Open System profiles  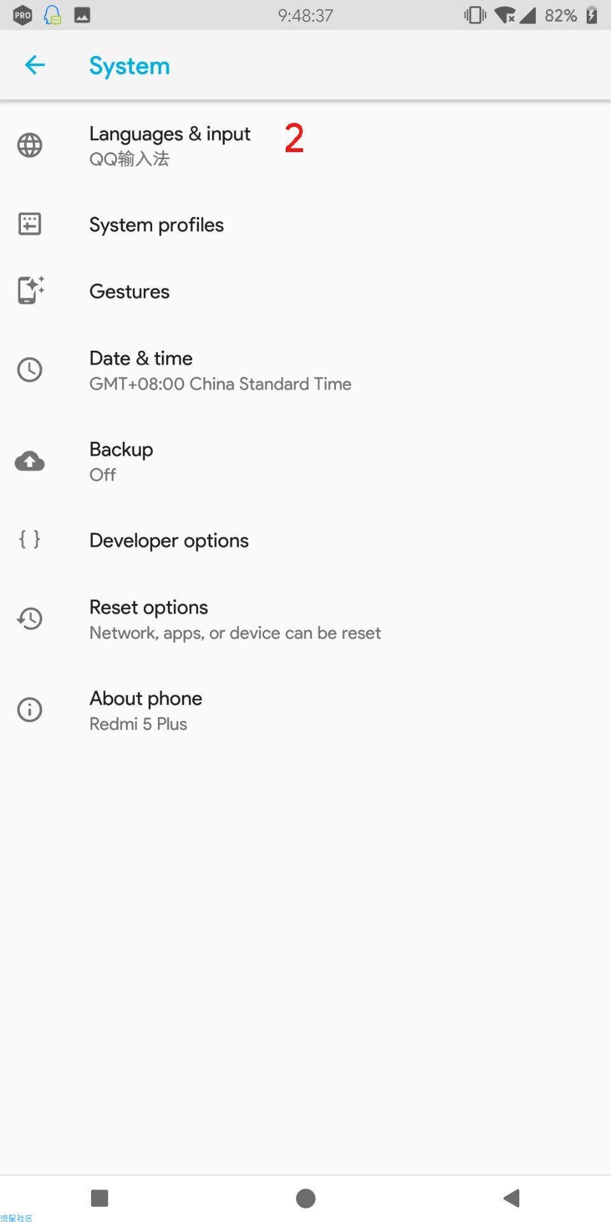(x=305, y=225)
